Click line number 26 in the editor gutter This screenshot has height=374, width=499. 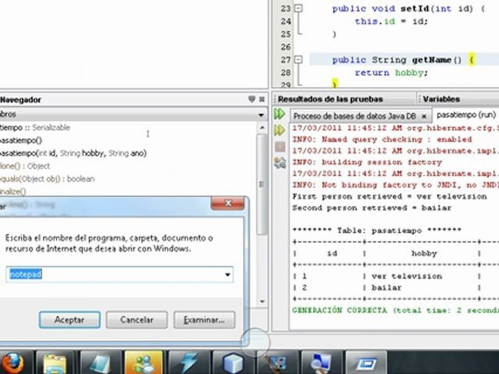[286, 47]
